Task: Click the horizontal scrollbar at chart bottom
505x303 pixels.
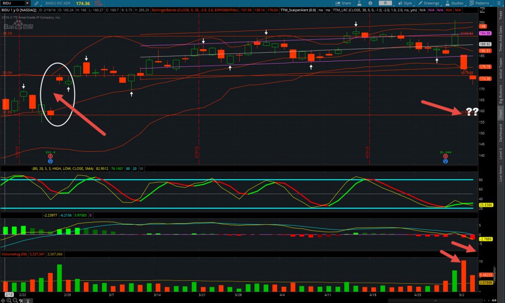Action: click(435, 301)
